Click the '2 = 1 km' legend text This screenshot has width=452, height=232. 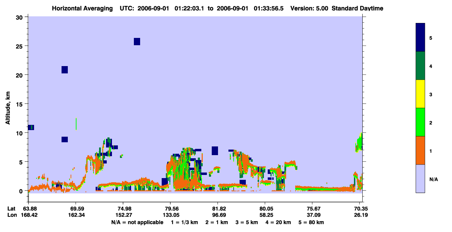point(217,222)
